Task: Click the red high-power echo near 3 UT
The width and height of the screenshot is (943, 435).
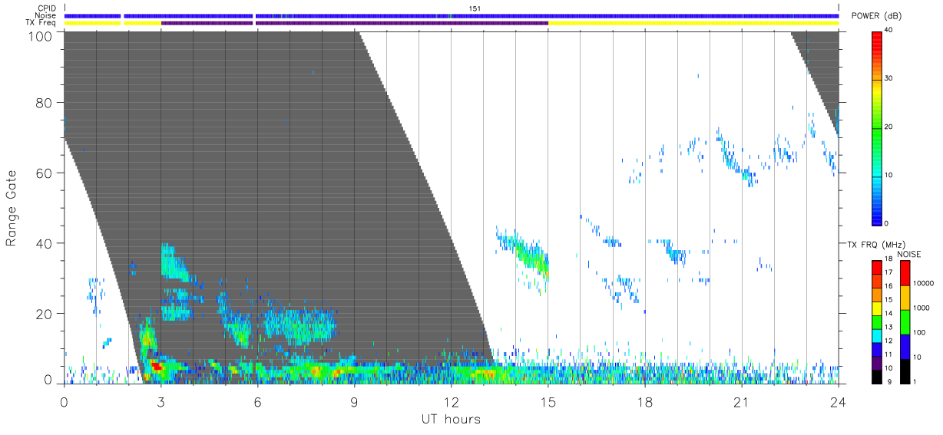Action: [x=157, y=367]
